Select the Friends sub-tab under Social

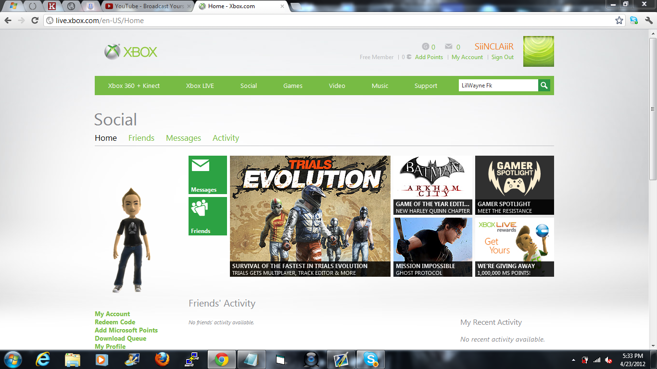click(141, 138)
